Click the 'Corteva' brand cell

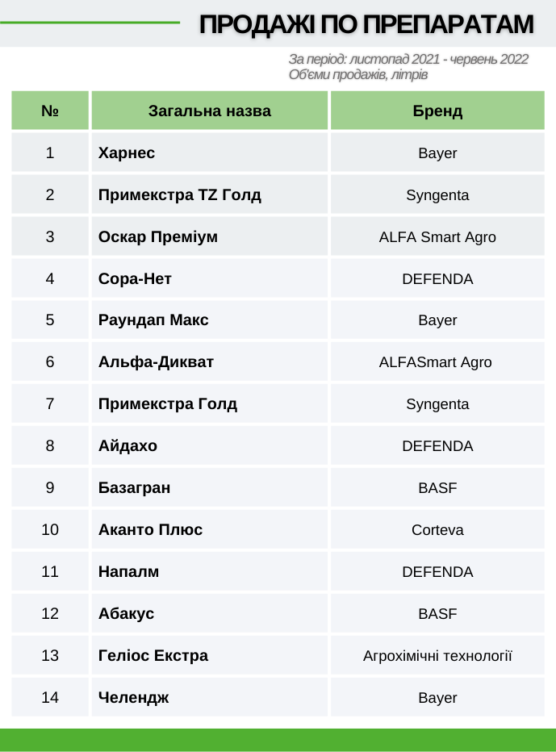coord(437,529)
